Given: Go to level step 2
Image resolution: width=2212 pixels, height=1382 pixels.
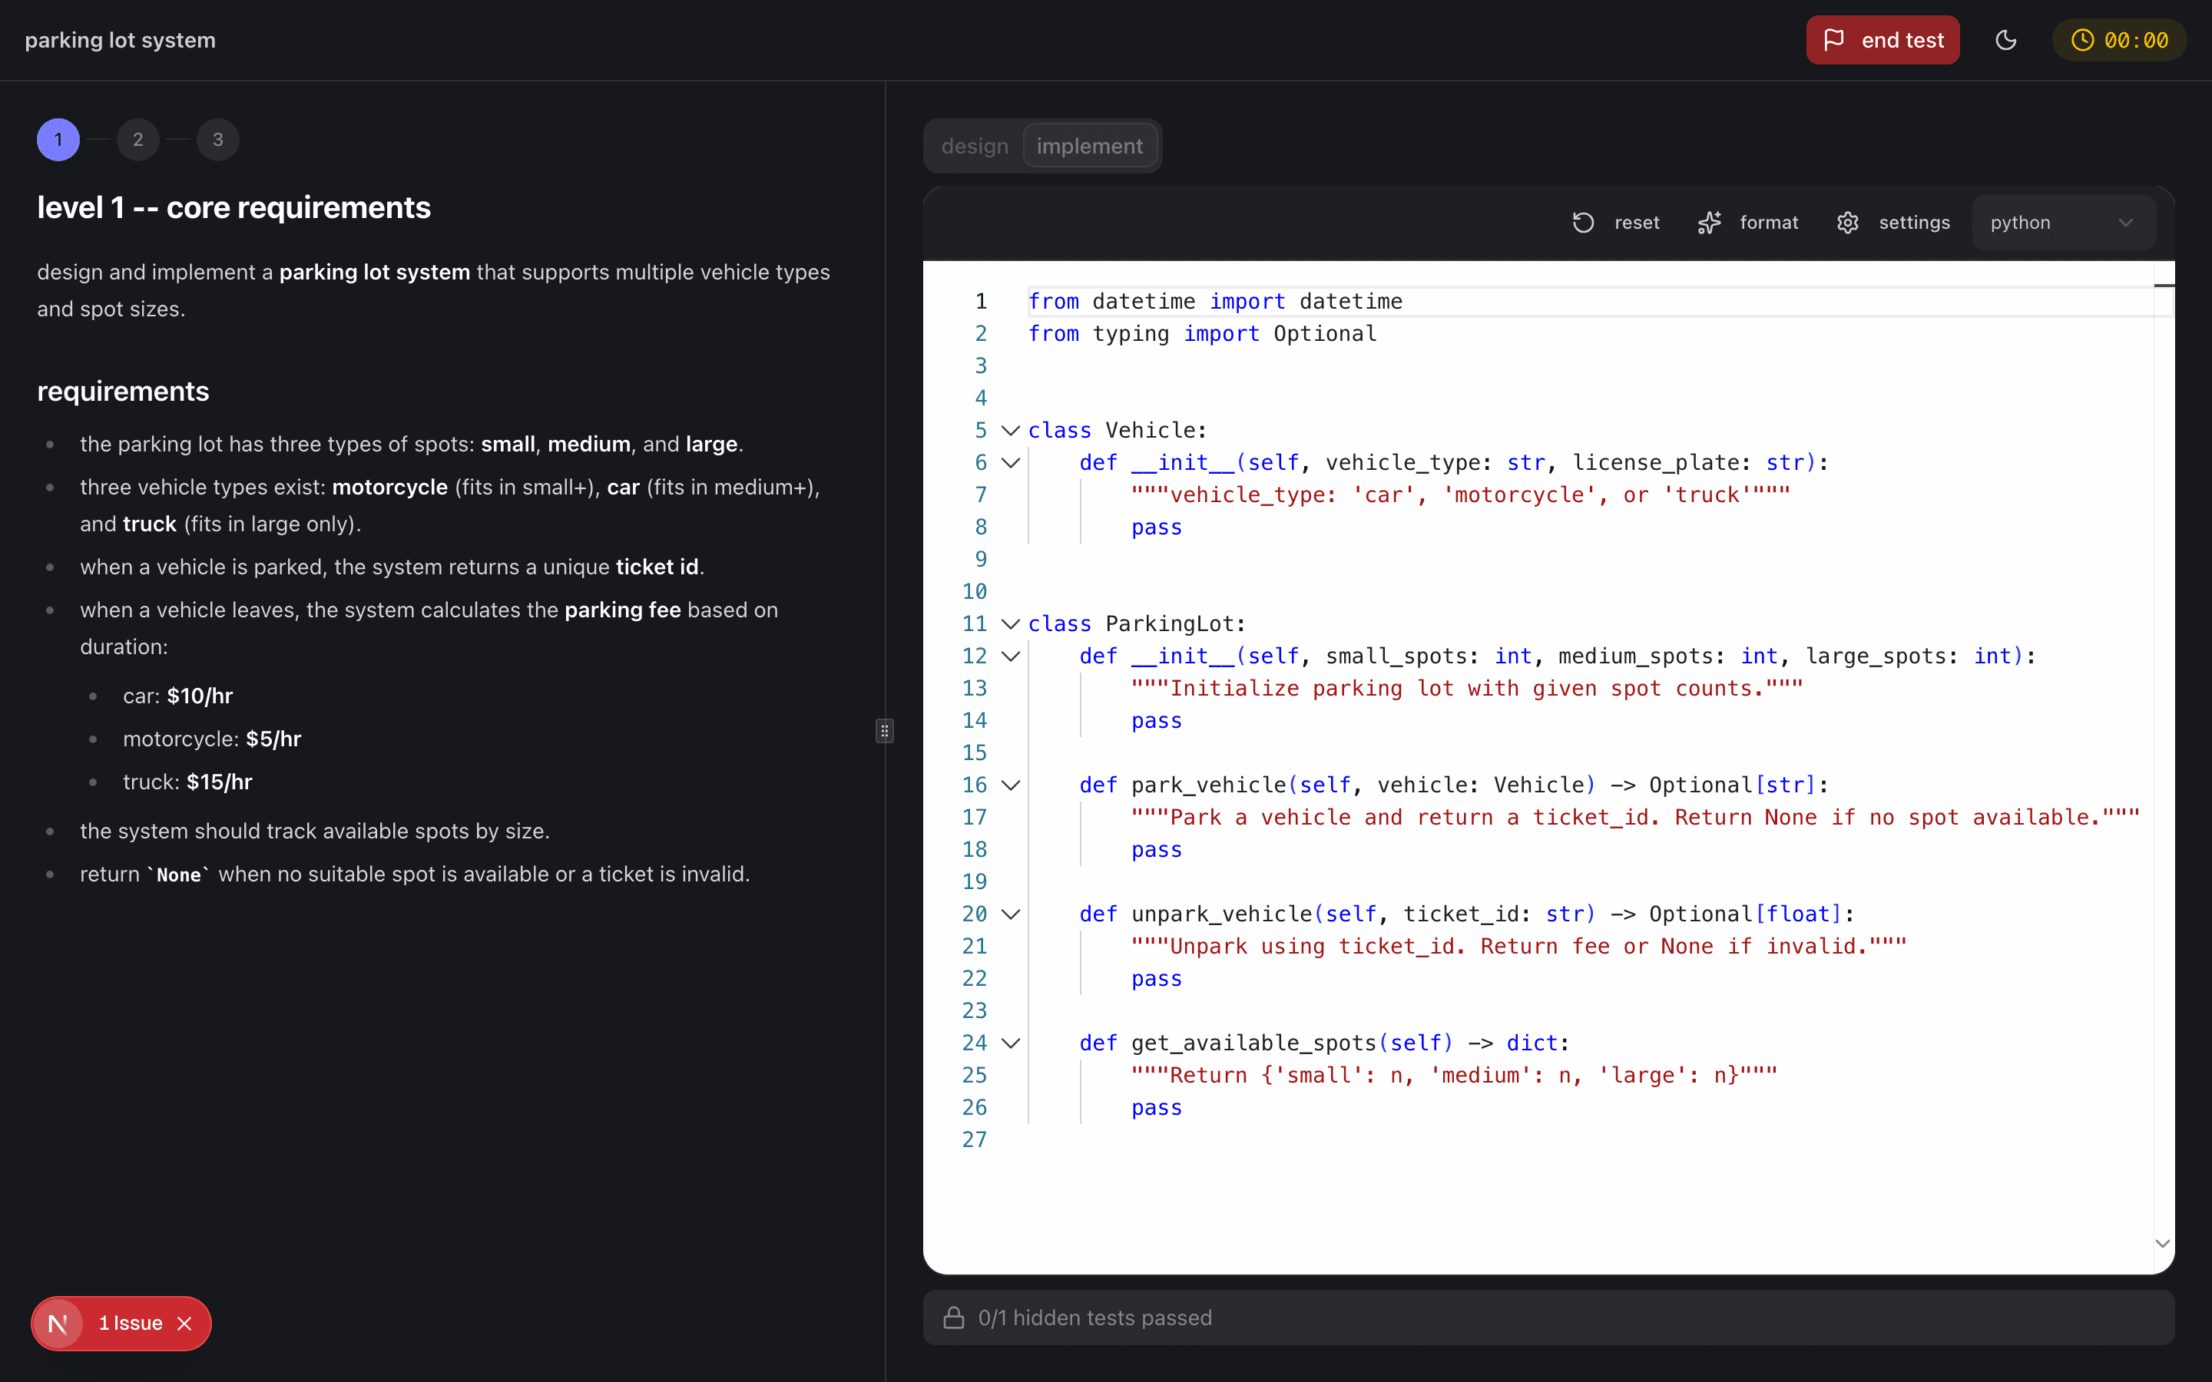Looking at the screenshot, I should (138, 140).
